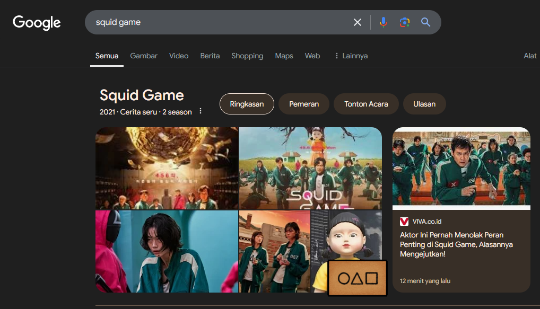Click the VIVA.co.id site logo icon
Screen dimensions: 540x309
[404, 222]
